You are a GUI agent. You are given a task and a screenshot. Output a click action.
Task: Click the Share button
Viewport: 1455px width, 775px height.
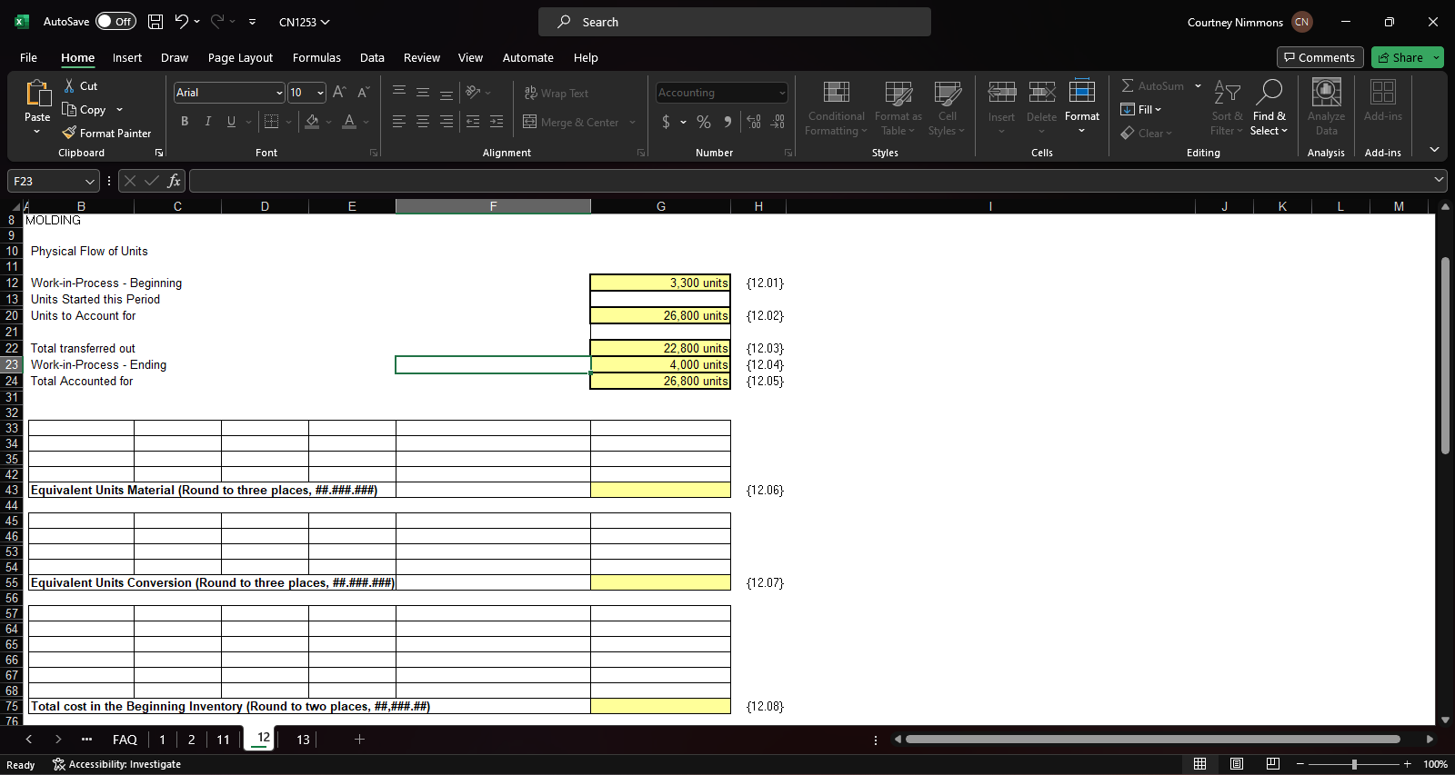pos(1400,58)
